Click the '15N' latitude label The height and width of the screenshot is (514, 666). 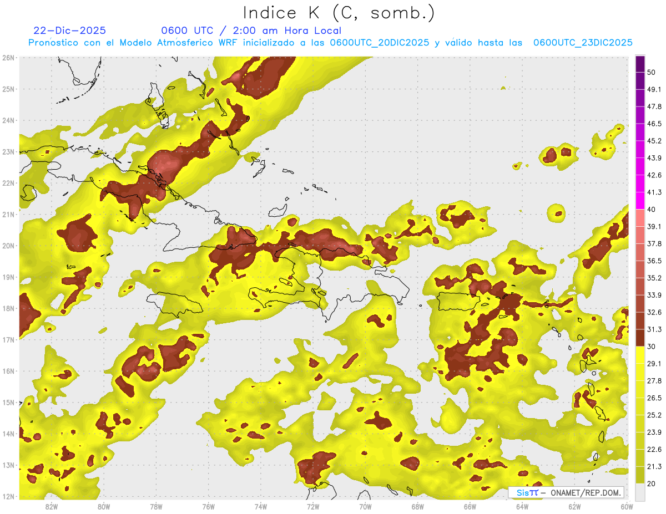click(8, 402)
